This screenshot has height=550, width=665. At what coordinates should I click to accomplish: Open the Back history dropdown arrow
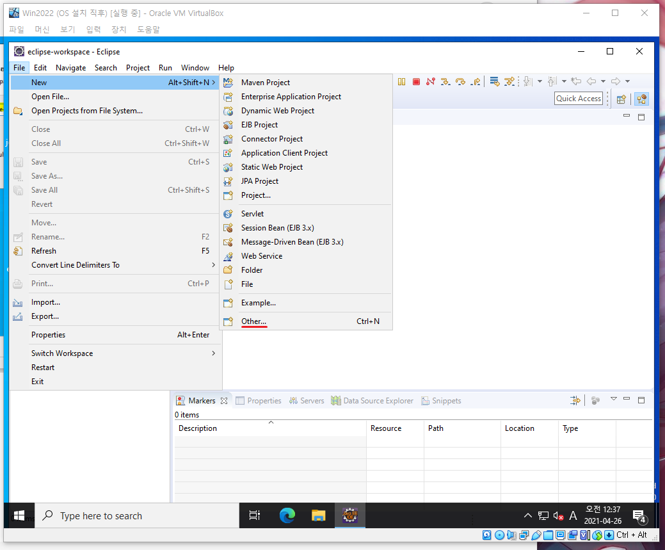(x=603, y=81)
